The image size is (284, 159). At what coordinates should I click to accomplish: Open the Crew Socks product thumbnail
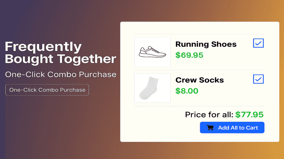point(152,88)
